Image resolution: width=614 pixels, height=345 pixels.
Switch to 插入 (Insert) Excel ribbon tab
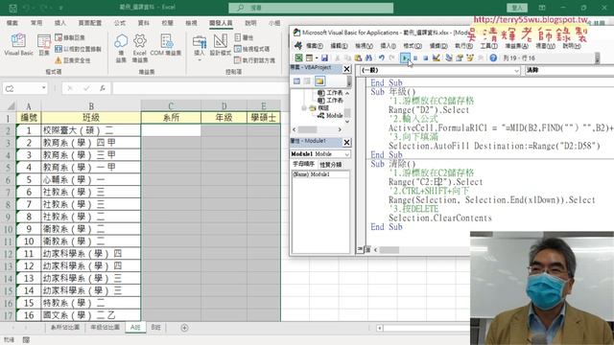[59, 23]
